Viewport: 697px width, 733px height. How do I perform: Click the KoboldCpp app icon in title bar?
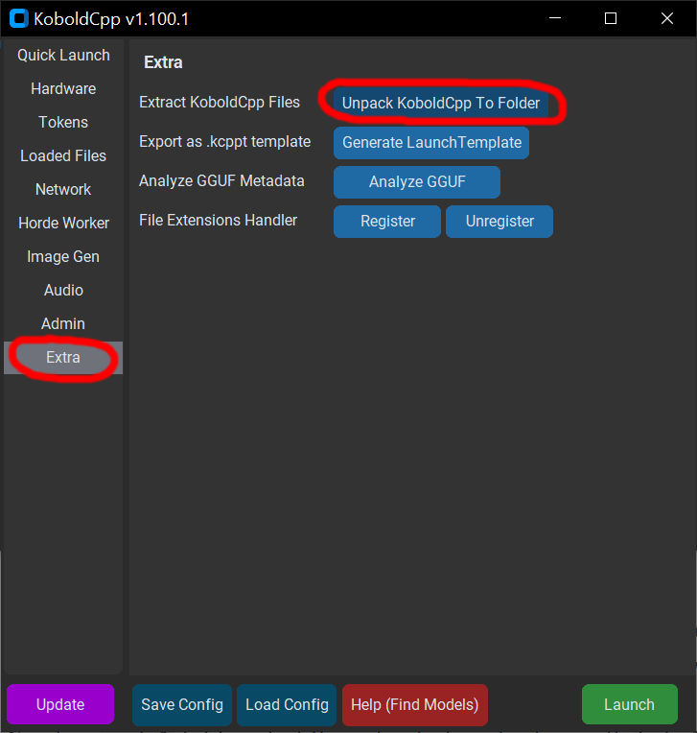pyautogui.click(x=19, y=18)
